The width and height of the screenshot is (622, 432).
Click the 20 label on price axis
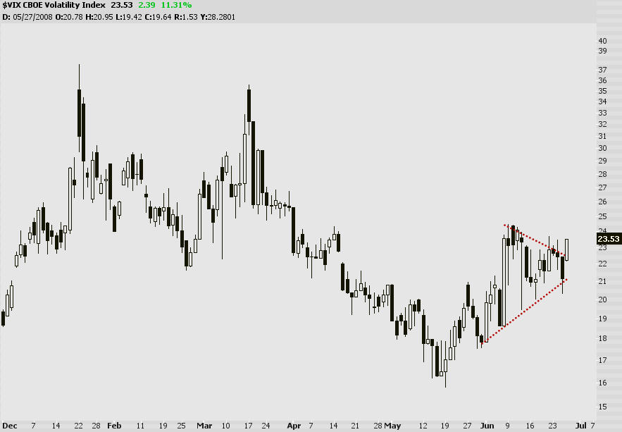click(x=602, y=300)
